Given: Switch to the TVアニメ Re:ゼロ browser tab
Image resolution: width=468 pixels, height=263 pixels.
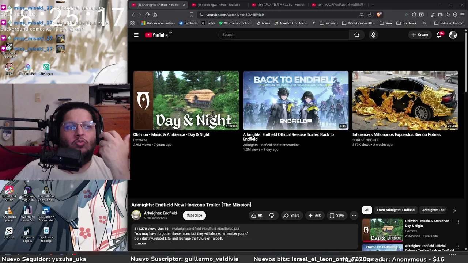Looking at the screenshot, I should 338,5.
